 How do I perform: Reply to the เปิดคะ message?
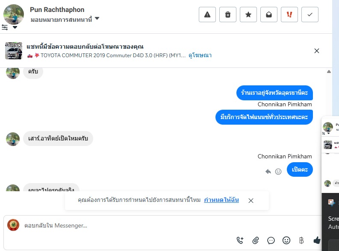pyautogui.click(x=268, y=172)
